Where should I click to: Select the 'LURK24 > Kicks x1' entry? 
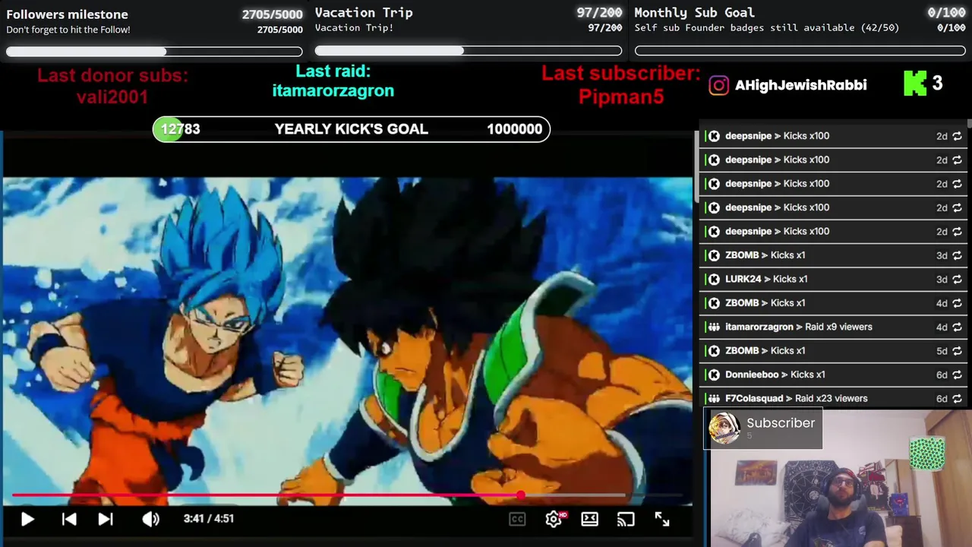tap(833, 280)
